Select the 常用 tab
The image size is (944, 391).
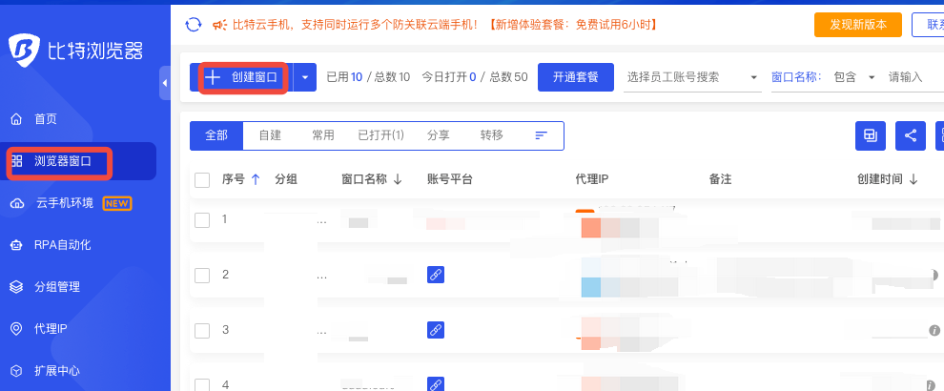click(x=323, y=135)
